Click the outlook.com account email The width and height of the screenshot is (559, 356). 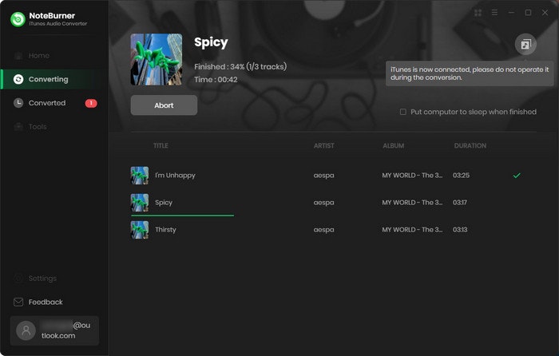(x=65, y=330)
